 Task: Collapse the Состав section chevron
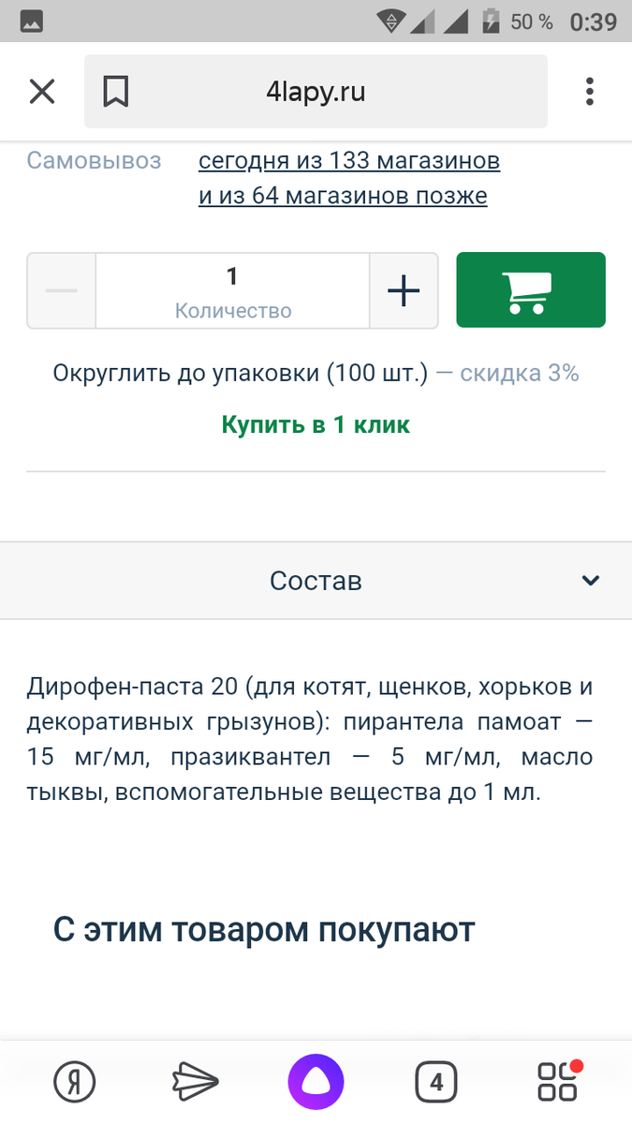590,581
